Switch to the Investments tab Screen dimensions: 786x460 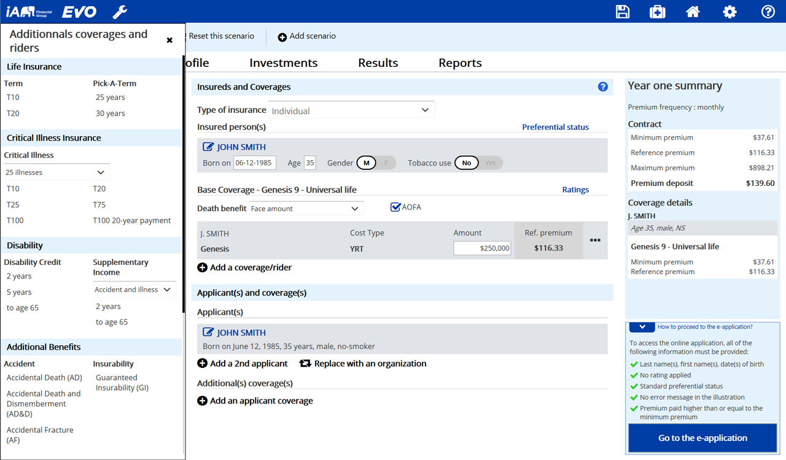[x=283, y=63]
